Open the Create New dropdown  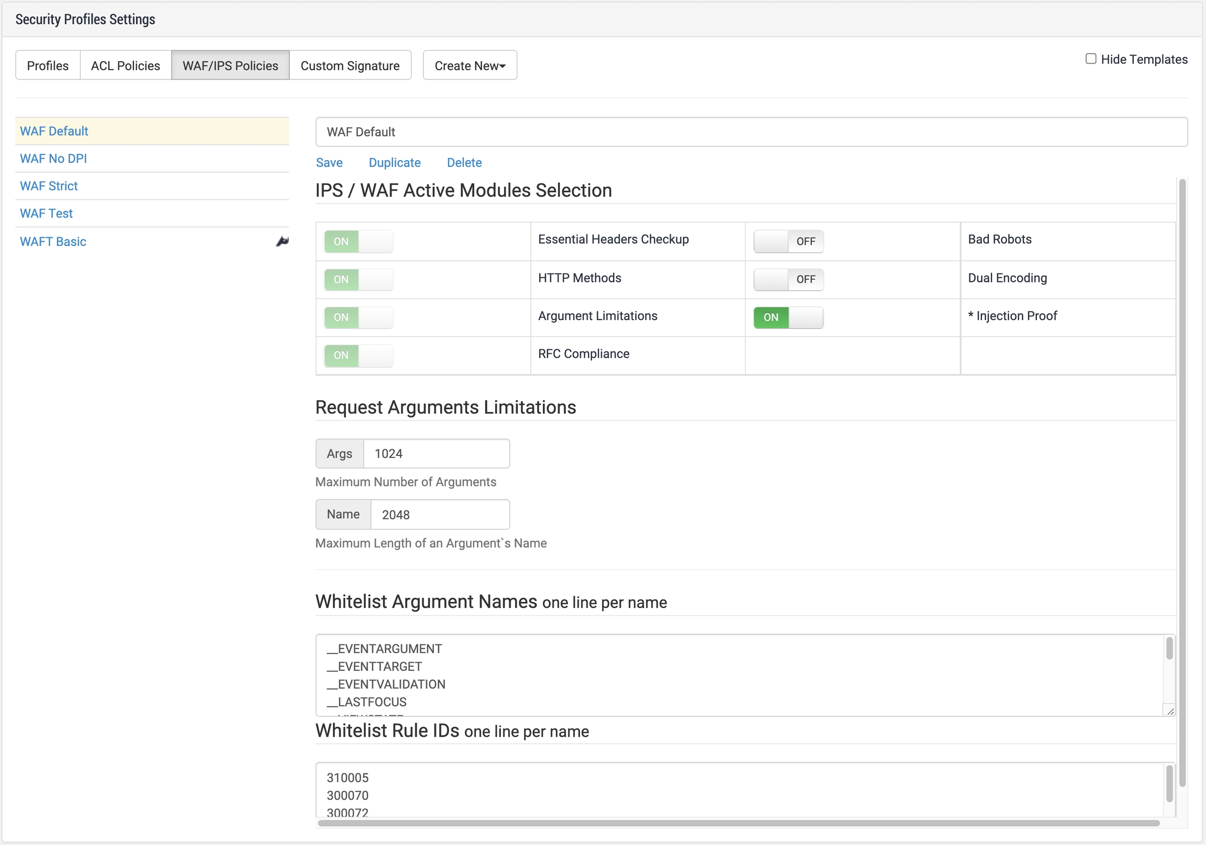(x=470, y=65)
